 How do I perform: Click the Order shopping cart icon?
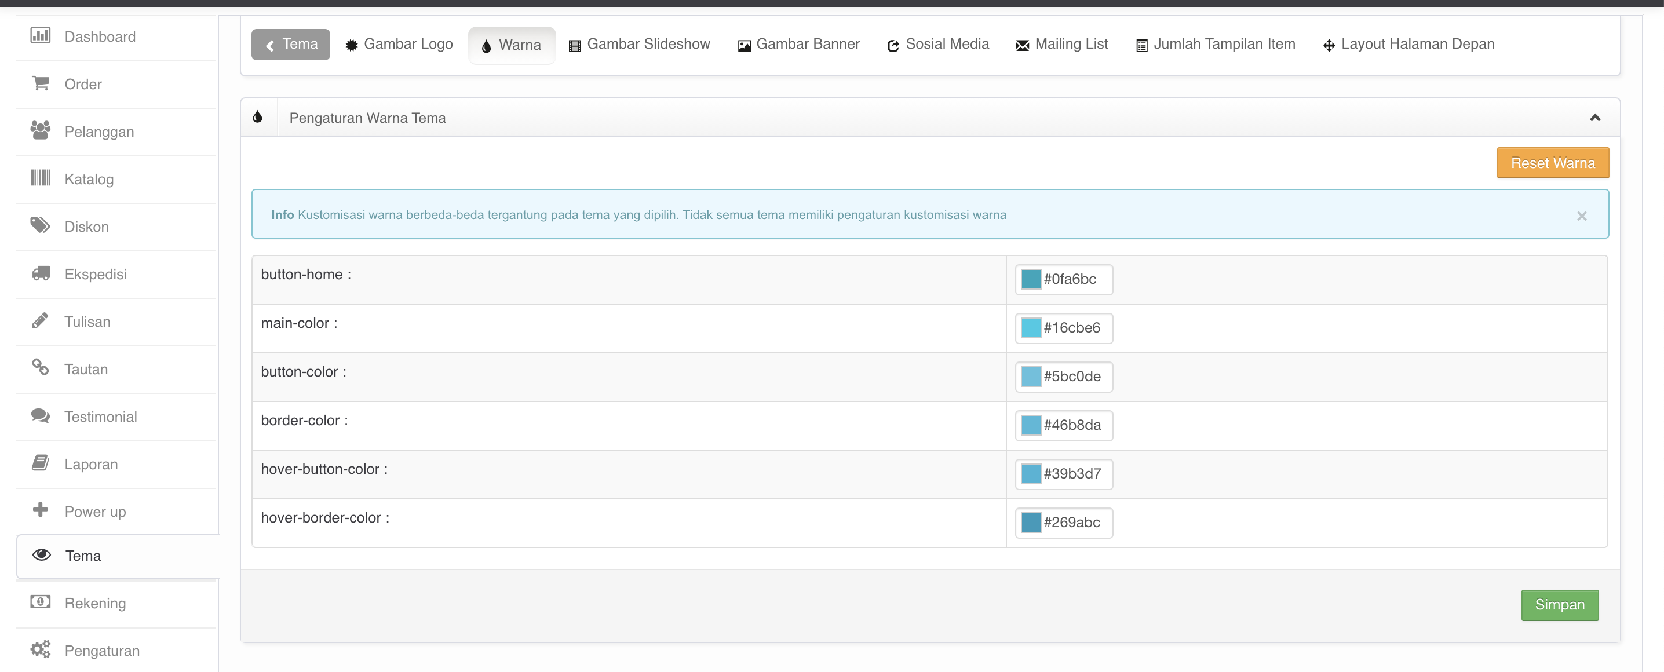pos(40,83)
